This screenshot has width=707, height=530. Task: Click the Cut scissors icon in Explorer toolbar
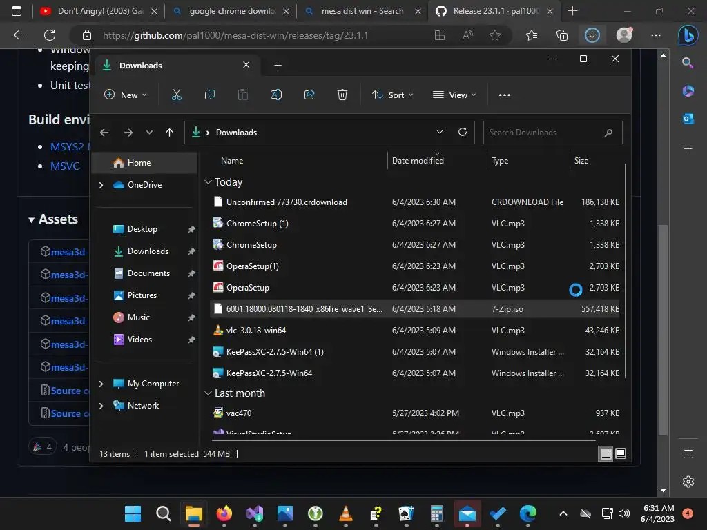176,95
